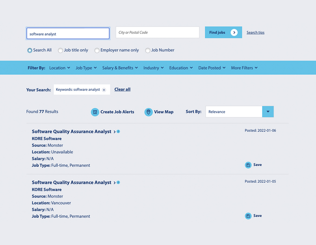Choose Employer name only search option
The height and width of the screenshot is (245, 316).
click(97, 50)
